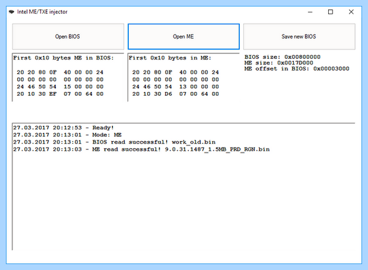This screenshot has height=270, width=368.
Task: Select the 'First 0x10 bytes in ME:' heading
Action: [x=170, y=58]
